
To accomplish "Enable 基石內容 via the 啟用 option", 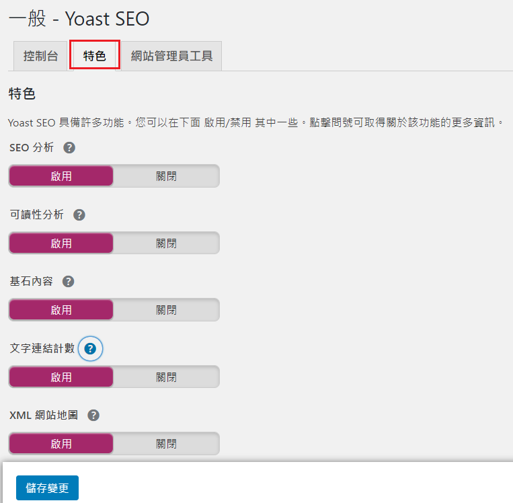I will [x=61, y=310].
